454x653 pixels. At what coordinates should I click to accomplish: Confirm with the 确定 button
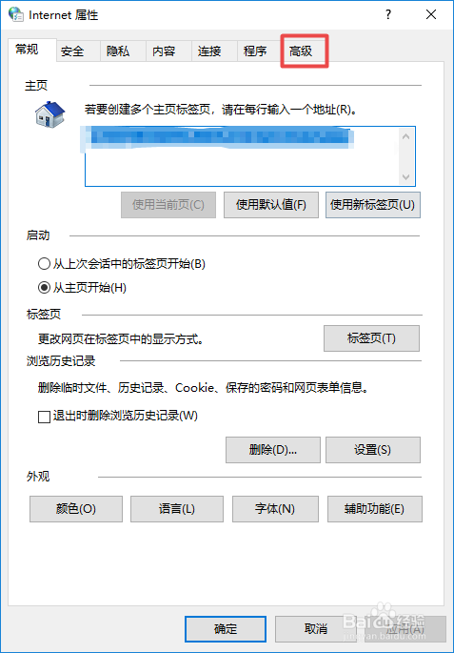pyautogui.click(x=226, y=629)
